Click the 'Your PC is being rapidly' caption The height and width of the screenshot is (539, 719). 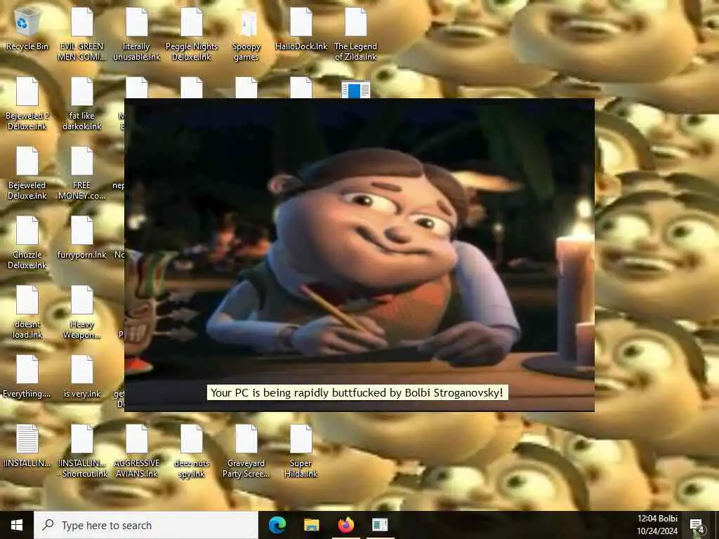357,393
